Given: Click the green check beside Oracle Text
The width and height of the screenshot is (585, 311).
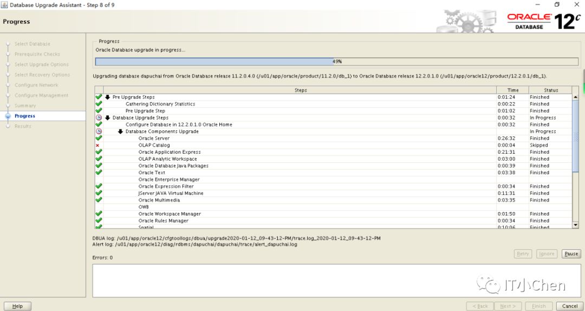Looking at the screenshot, I should click(99, 173).
